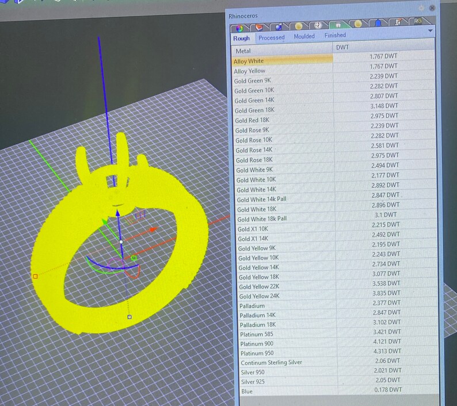Select the Gold X1 10K row
The height and width of the screenshot is (406, 457).
[338, 227]
